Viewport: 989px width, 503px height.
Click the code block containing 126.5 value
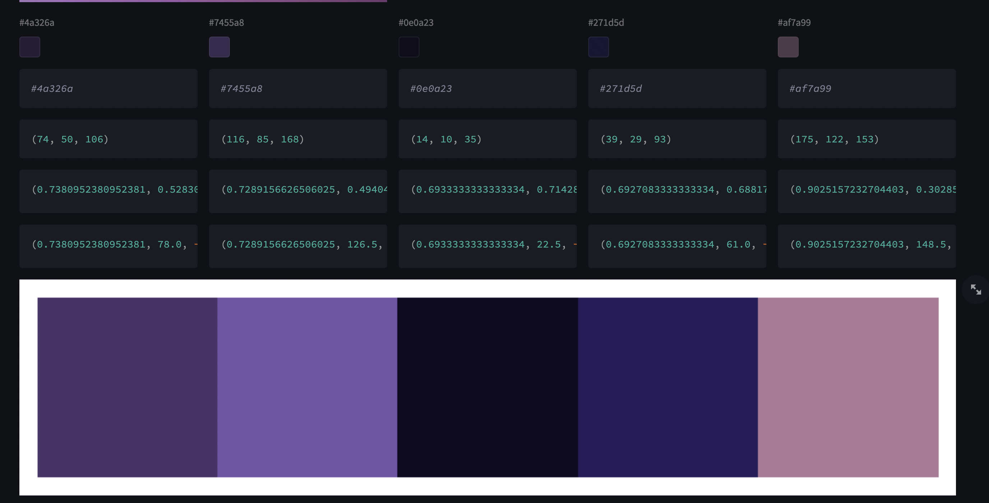[298, 246]
